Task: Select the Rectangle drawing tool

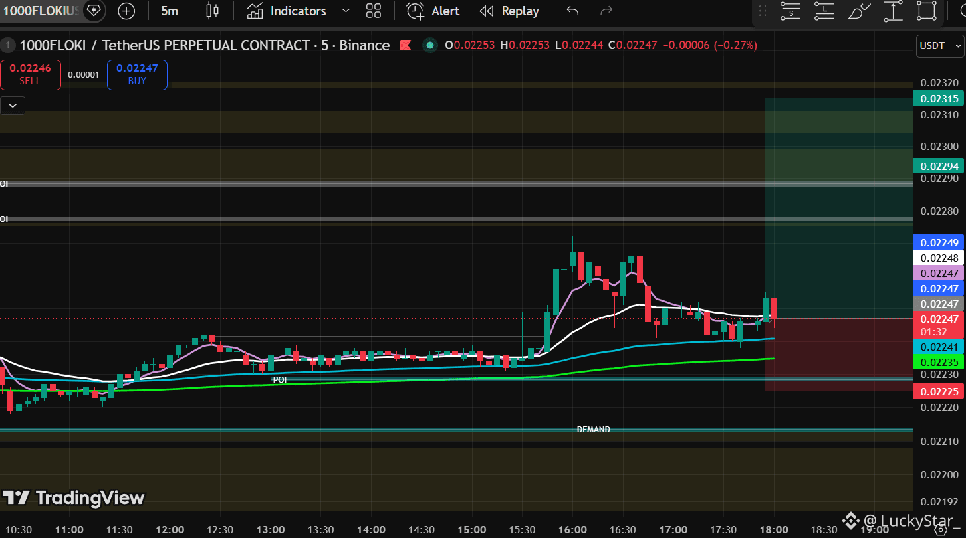Action: [x=926, y=11]
